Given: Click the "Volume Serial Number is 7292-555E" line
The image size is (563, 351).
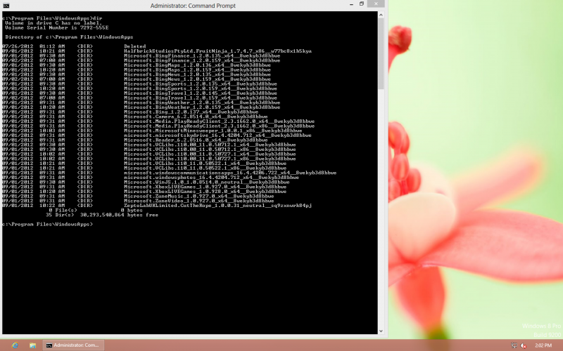Looking at the screenshot, I should 57,27.
